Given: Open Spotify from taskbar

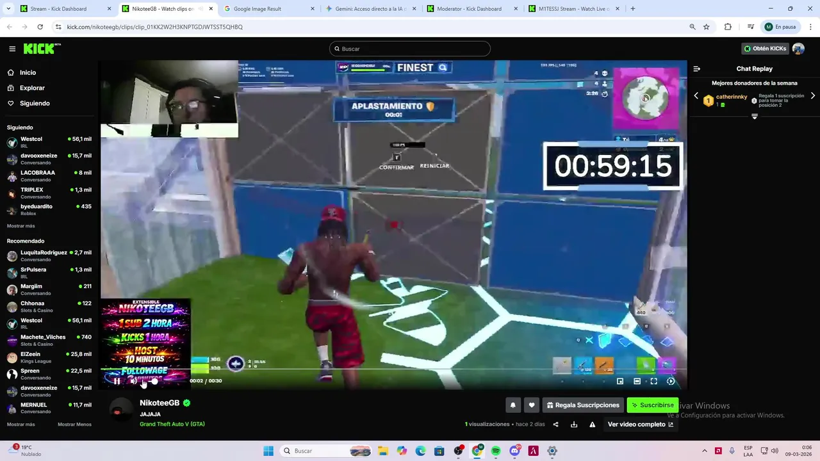Looking at the screenshot, I should [496, 451].
